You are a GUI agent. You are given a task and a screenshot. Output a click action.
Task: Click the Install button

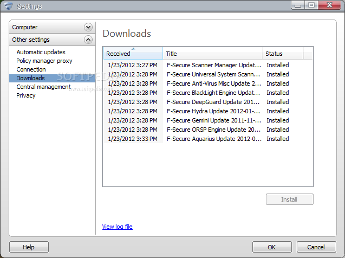pyautogui.click(x=290, y=199)
